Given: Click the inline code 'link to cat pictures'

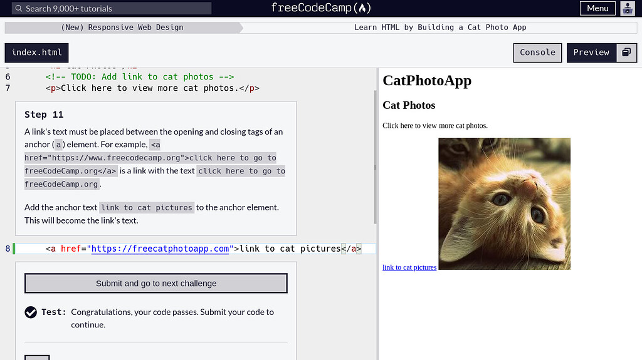Looking at the screenshot, I should 147,207.
